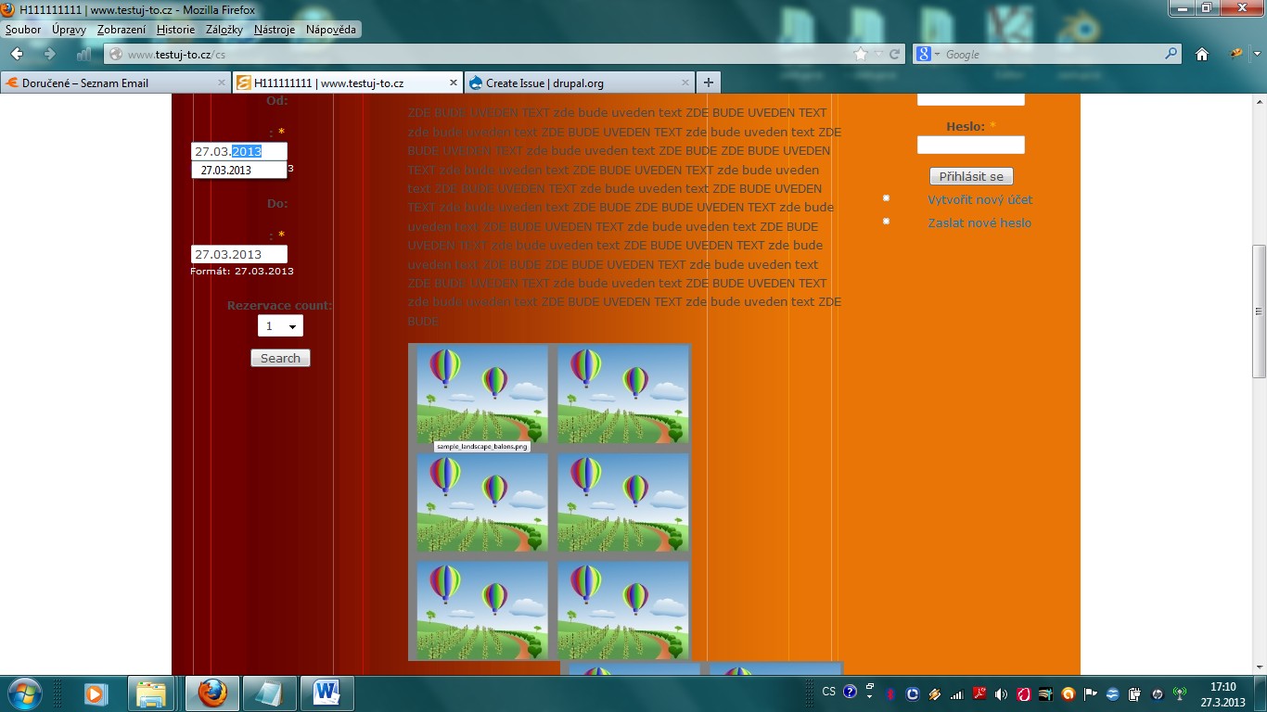Image resolution: width=1267 pixels, height=712 pixels.
Task: Follow the Zaslat nové heslo link
Action: tap(979, 222)
